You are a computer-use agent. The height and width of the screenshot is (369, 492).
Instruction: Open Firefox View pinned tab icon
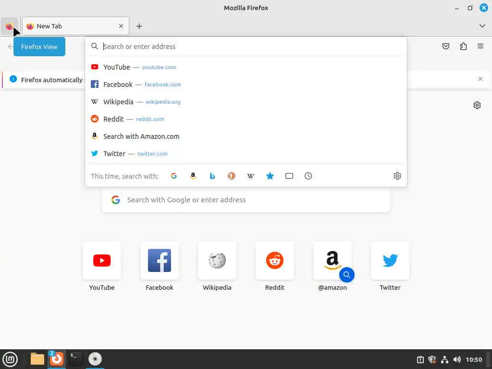tap(10, 26)
